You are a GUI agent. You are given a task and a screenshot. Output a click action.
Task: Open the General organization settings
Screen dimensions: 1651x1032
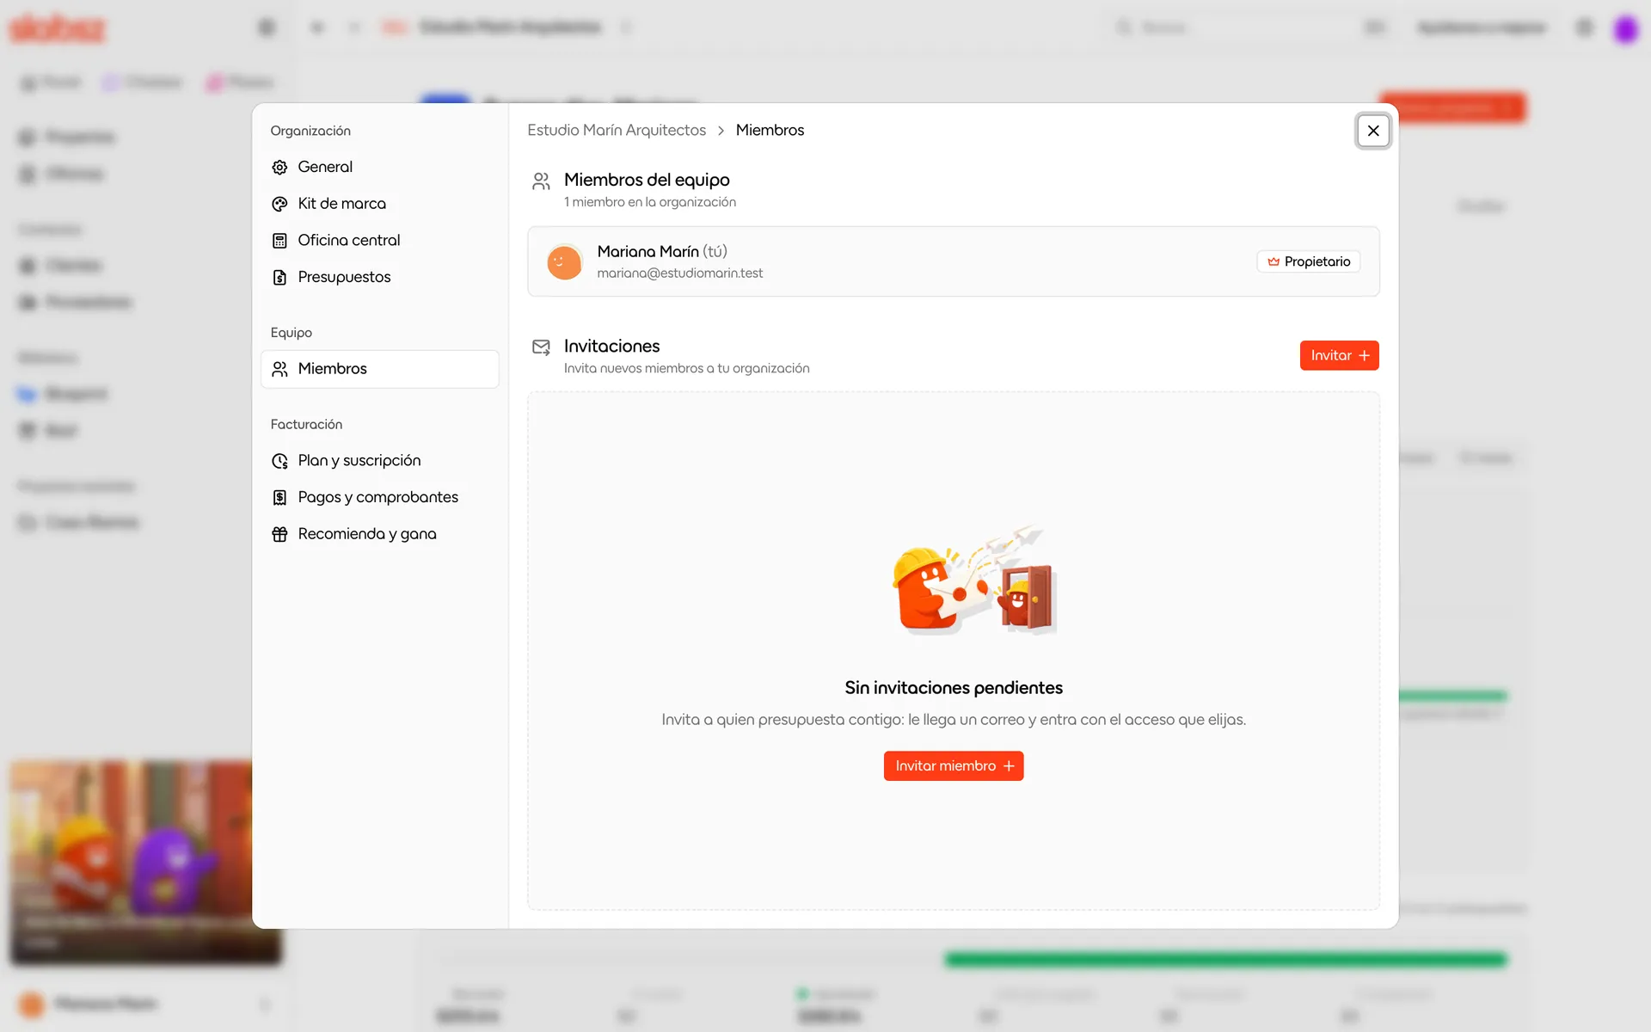(x=379, y=167)
